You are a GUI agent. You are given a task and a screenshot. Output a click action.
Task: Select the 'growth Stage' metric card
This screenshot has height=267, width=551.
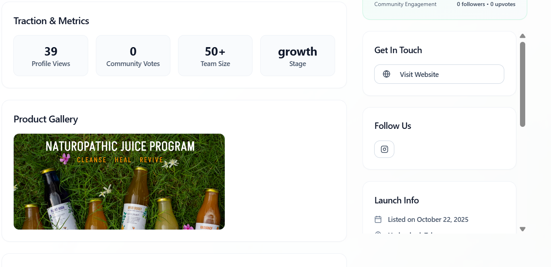click(x=297, y=56)
